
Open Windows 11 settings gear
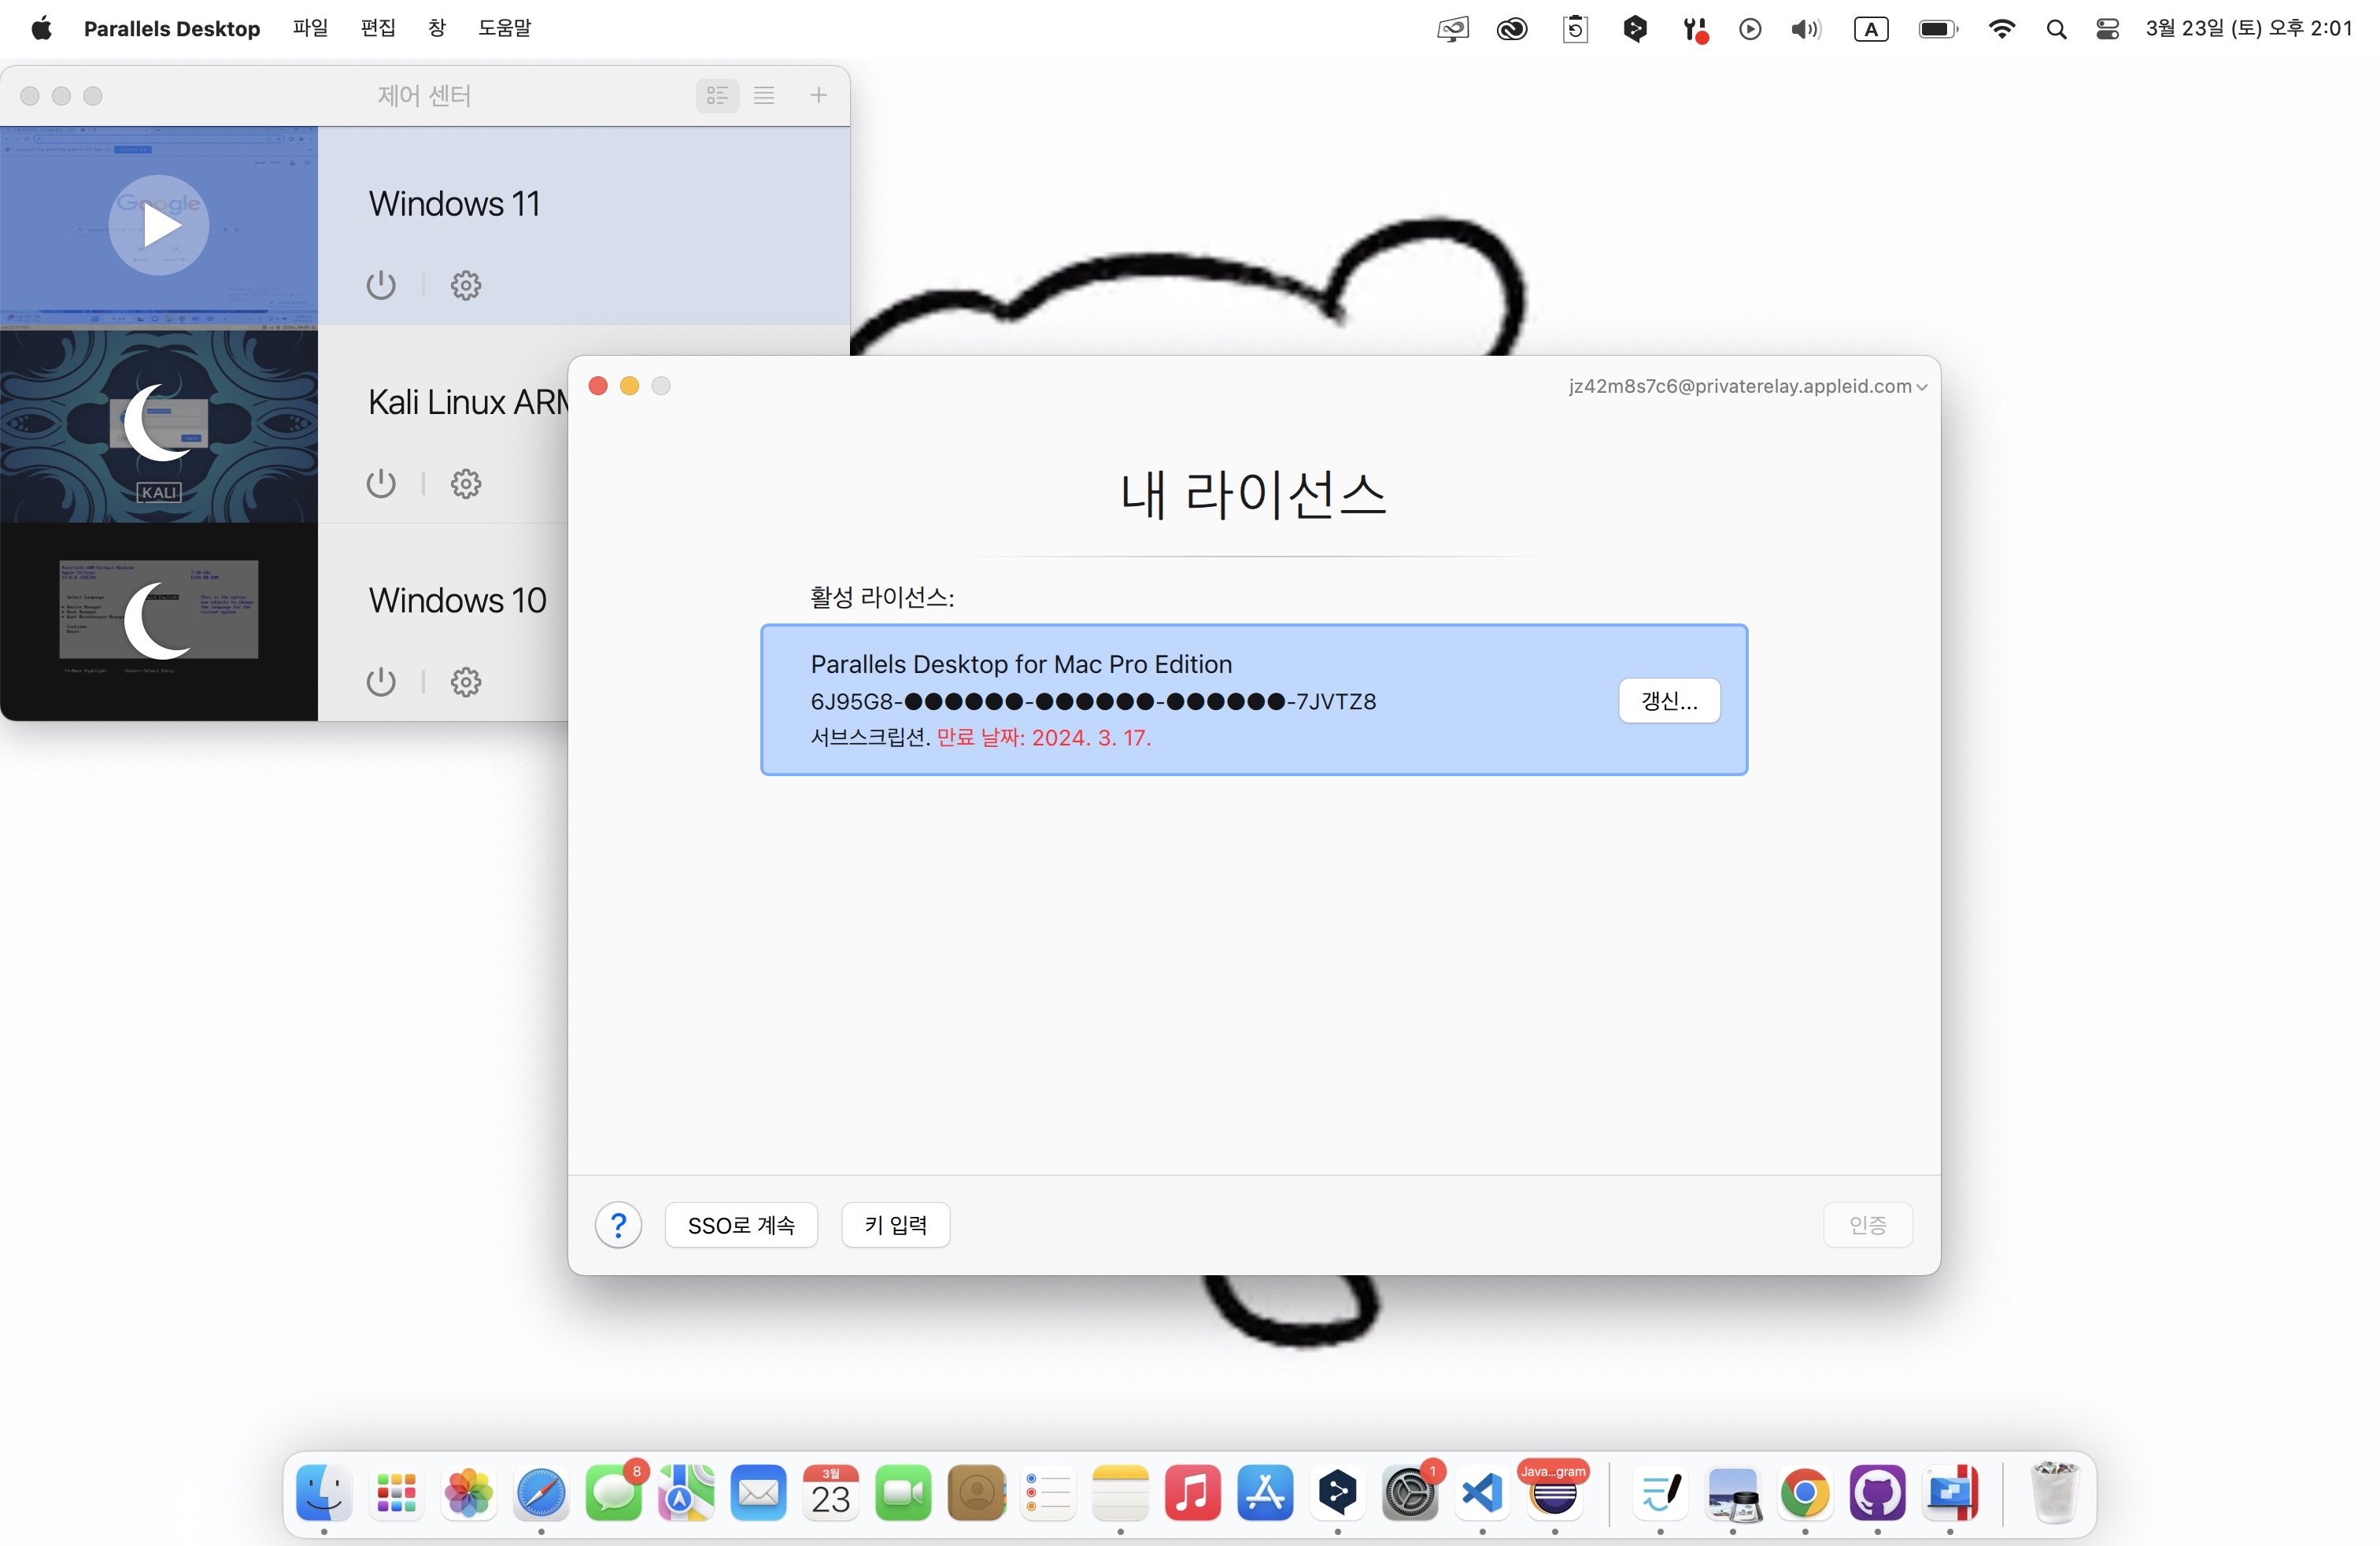tap(465, 286)
